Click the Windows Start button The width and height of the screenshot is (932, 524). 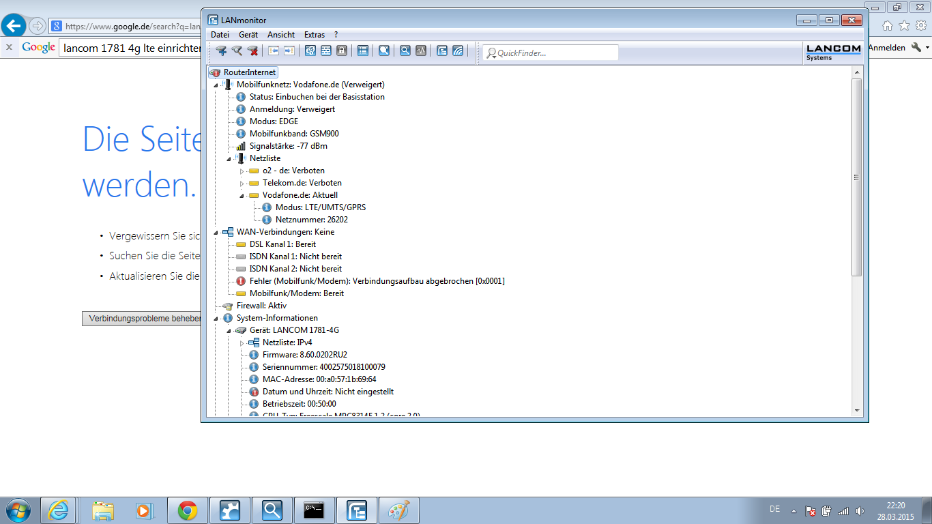(x=18, y=510)
